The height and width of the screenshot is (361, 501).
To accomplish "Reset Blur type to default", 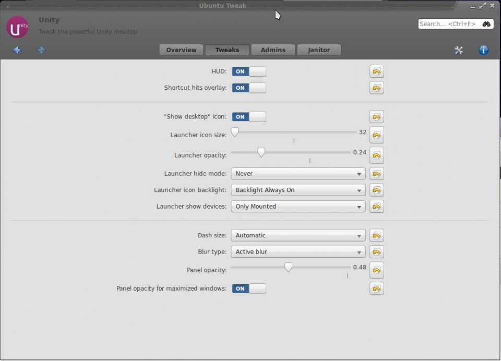I will (377, 252).
